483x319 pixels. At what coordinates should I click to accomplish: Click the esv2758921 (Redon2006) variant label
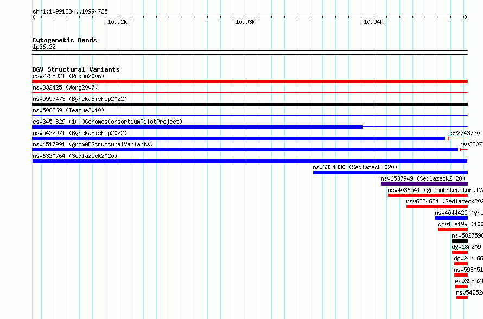point(68,76)
